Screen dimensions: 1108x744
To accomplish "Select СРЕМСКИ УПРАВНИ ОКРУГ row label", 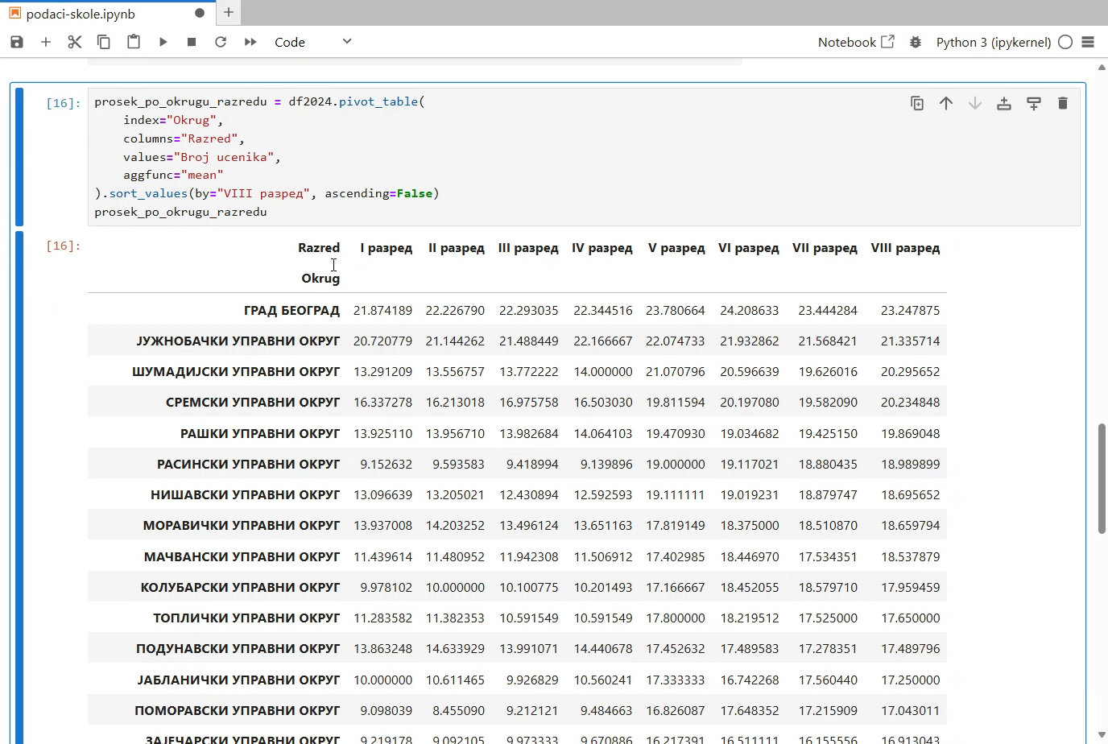I will (x=253, y=403).
